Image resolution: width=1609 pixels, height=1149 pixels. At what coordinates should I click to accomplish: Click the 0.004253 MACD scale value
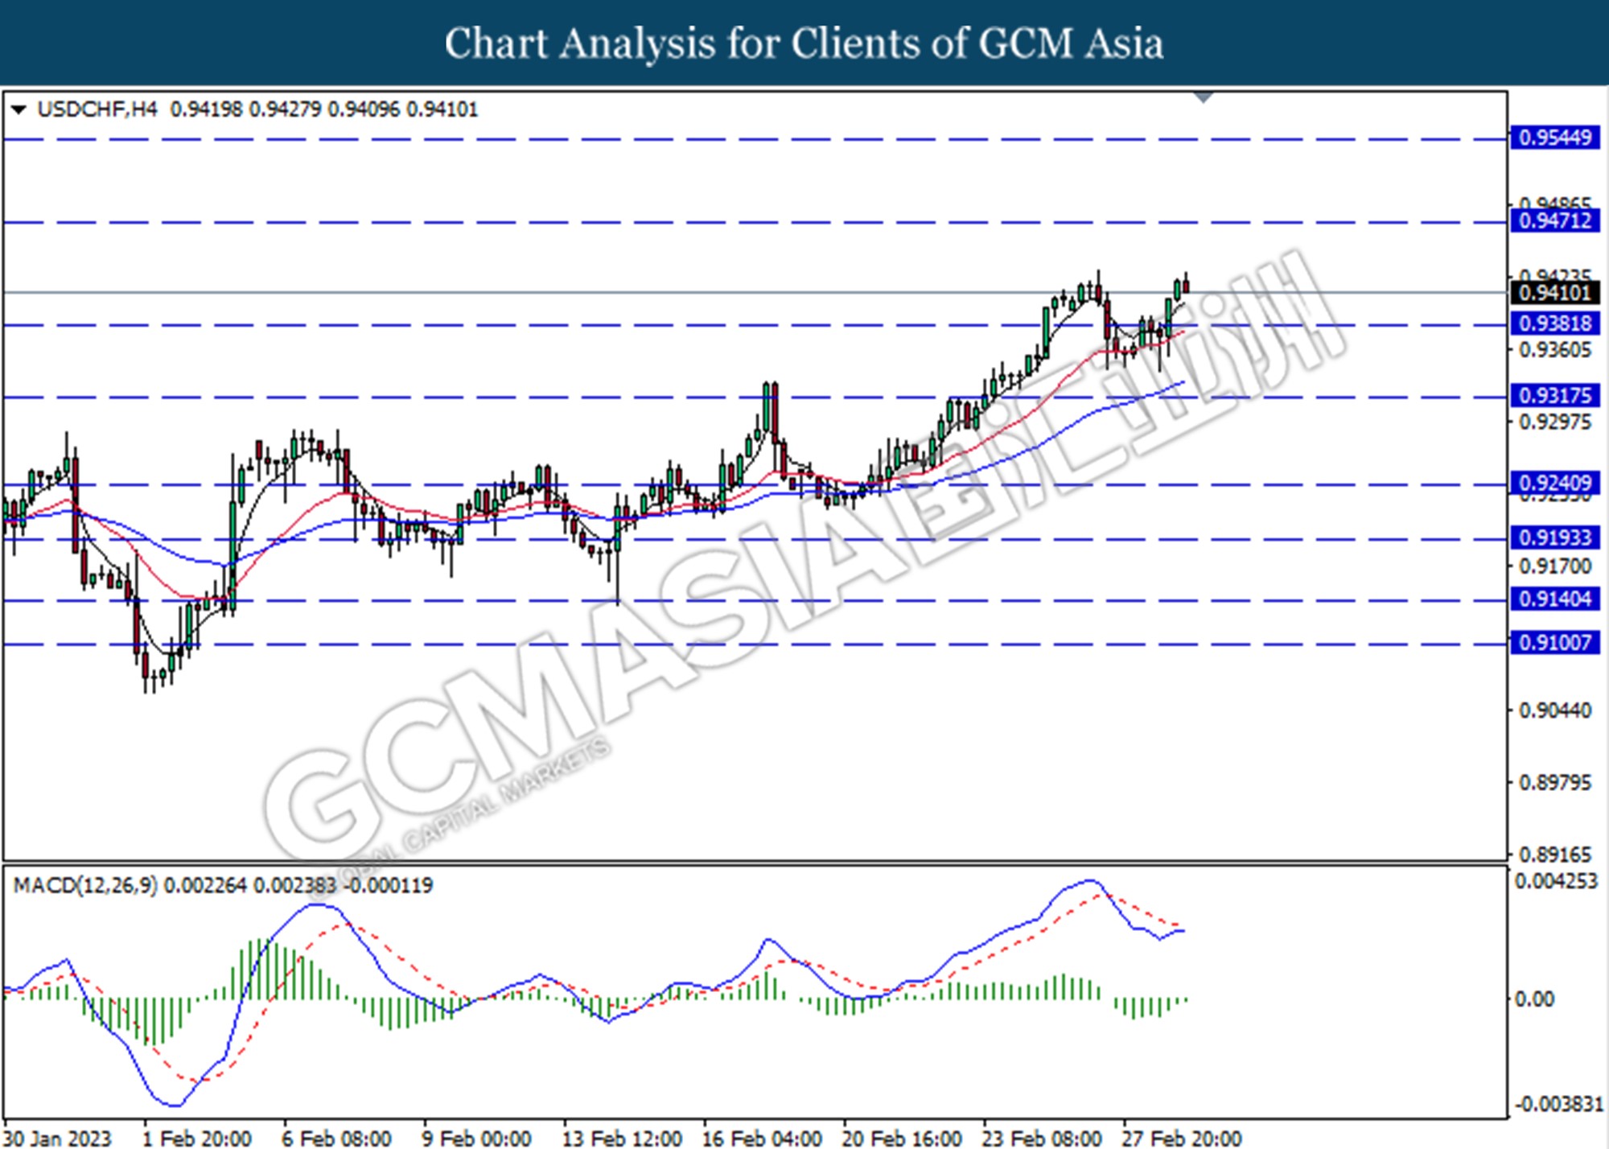click(1556, 882)
